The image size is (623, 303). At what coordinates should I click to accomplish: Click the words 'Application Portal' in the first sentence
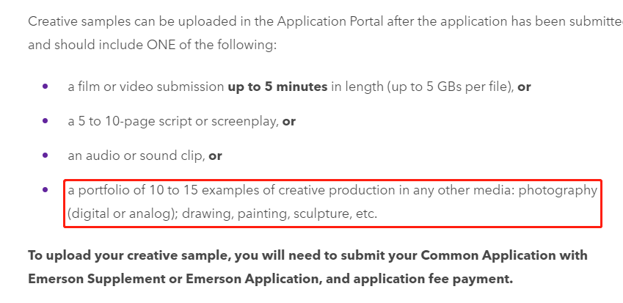(330, 21)
